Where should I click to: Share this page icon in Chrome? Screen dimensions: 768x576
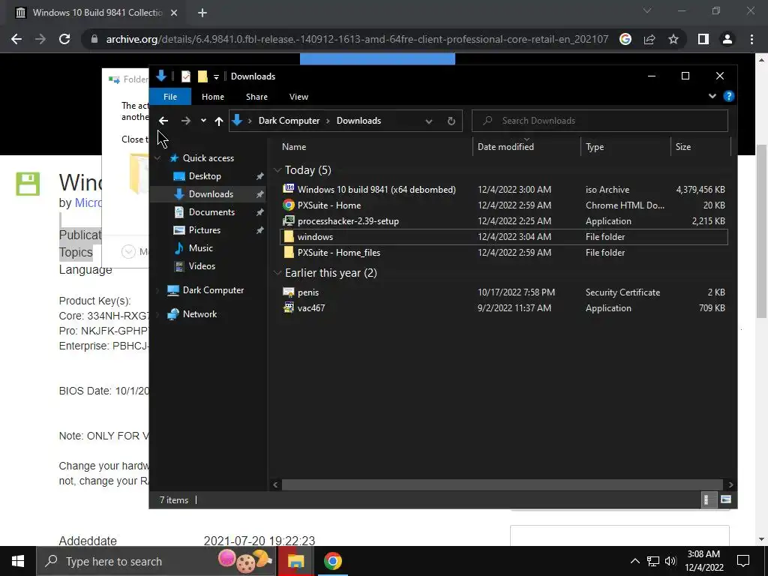point(649,39)
